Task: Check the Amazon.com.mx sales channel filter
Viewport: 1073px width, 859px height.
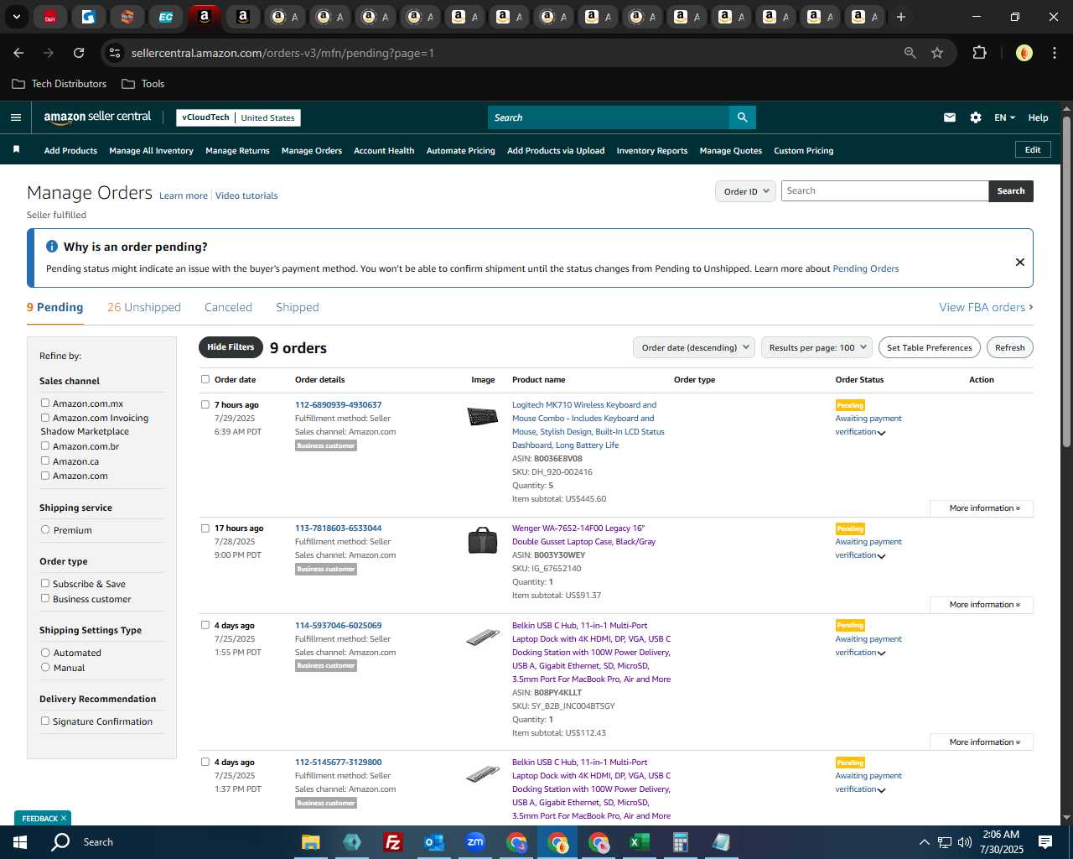Action: (x=45, y=403)
